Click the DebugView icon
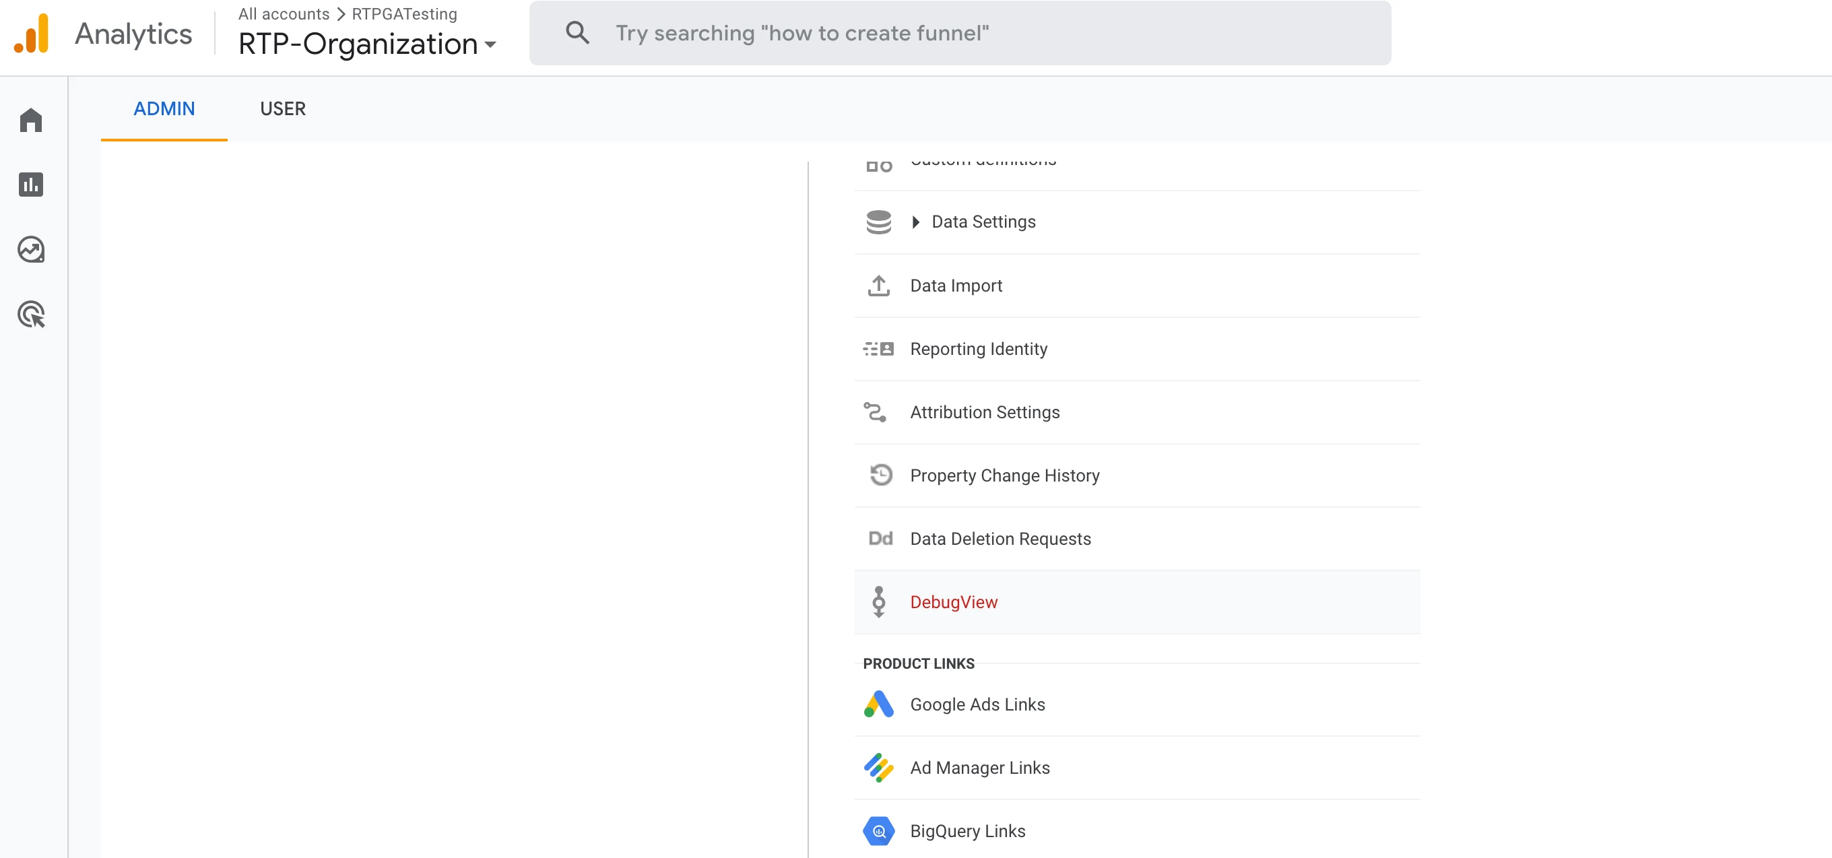This screenshot has width=1832, height=858. (878, 602)
